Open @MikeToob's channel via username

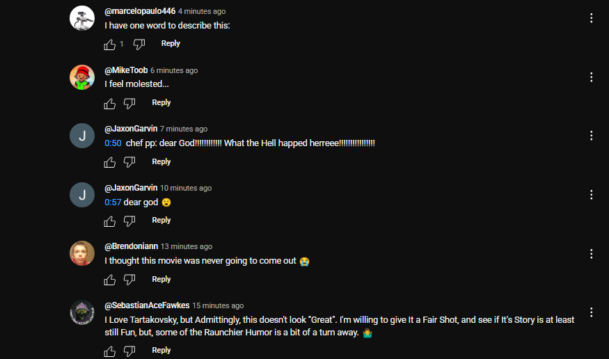[x=126, y=70]
